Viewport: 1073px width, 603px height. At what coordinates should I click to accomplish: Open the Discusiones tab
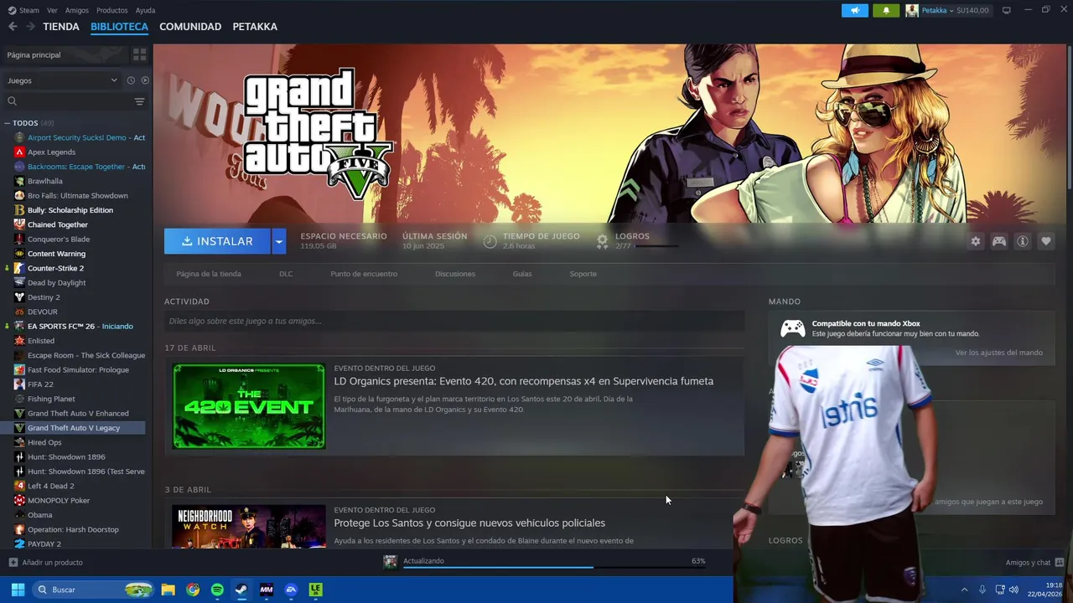[x=455, y=274]
